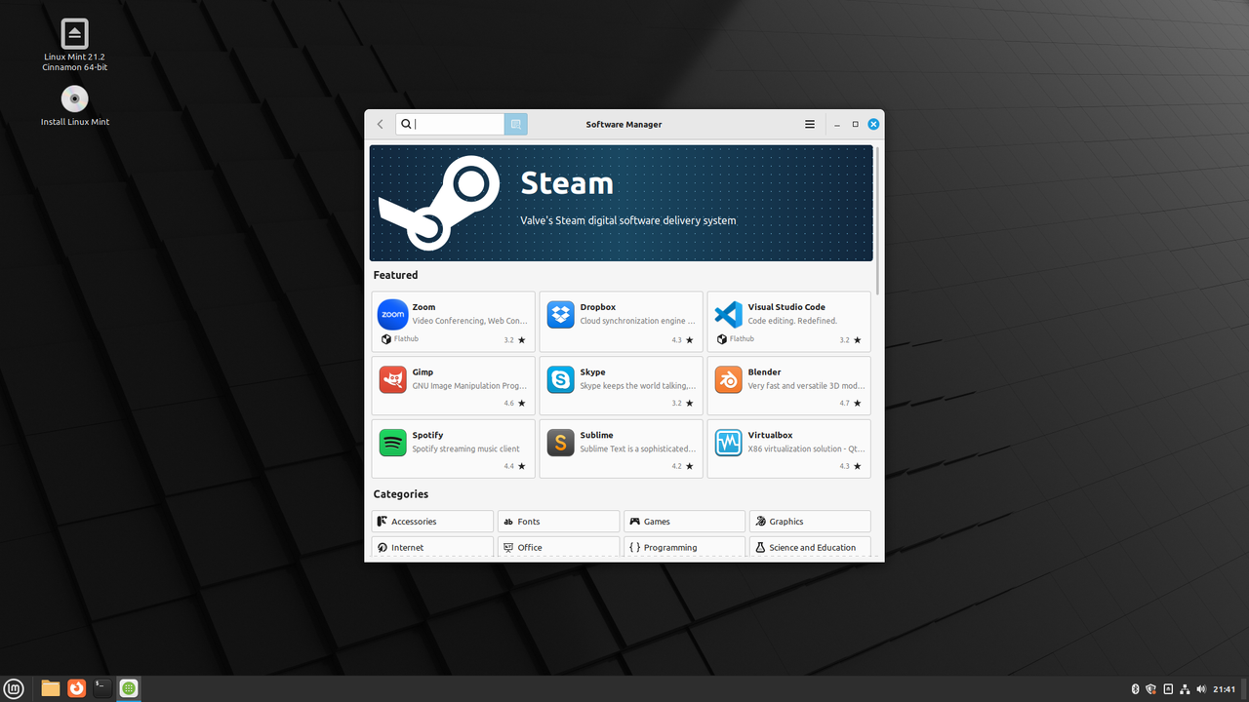Open the Bluetooth tray icon
Screen dimensions: 1249x702
click(1135, 689)
